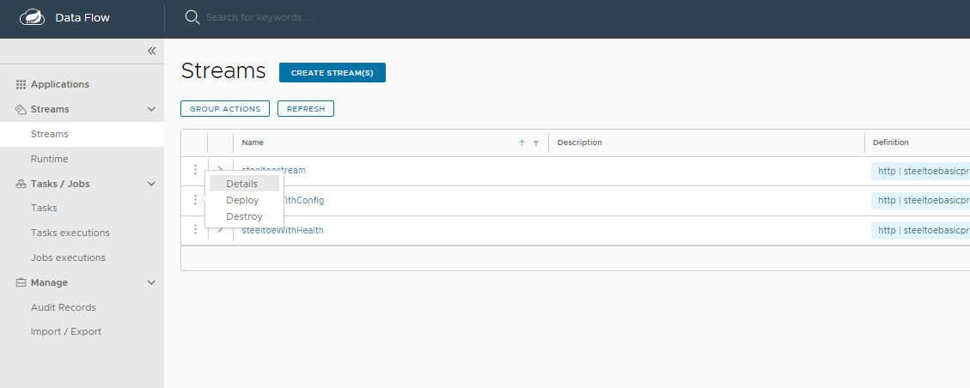Collapse the Tasks / Jobs section
The image size is (970, 388).
pos(151,184)
